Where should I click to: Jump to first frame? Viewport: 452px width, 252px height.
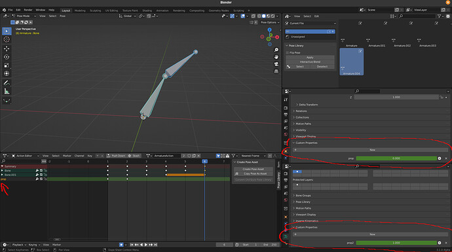pos(132,245)
